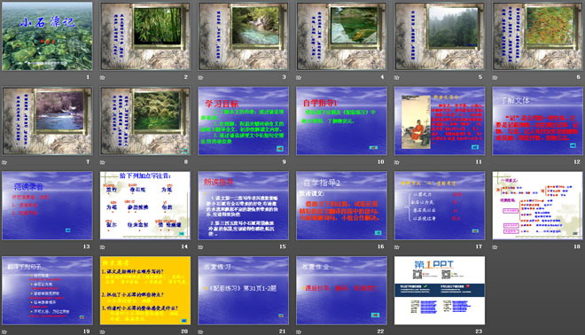Click the slide number 11 label

point(479,161)
